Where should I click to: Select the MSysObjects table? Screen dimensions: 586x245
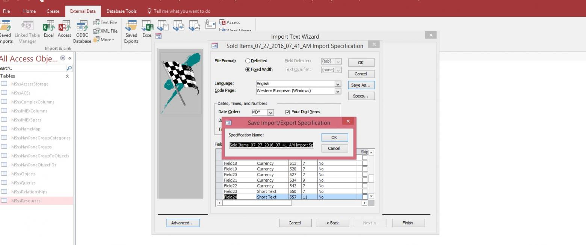point(23,174)
